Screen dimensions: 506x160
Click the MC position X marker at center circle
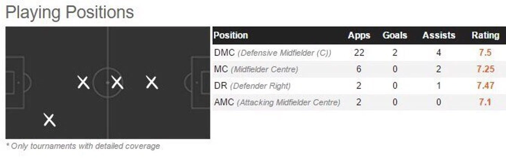(117, 83)
